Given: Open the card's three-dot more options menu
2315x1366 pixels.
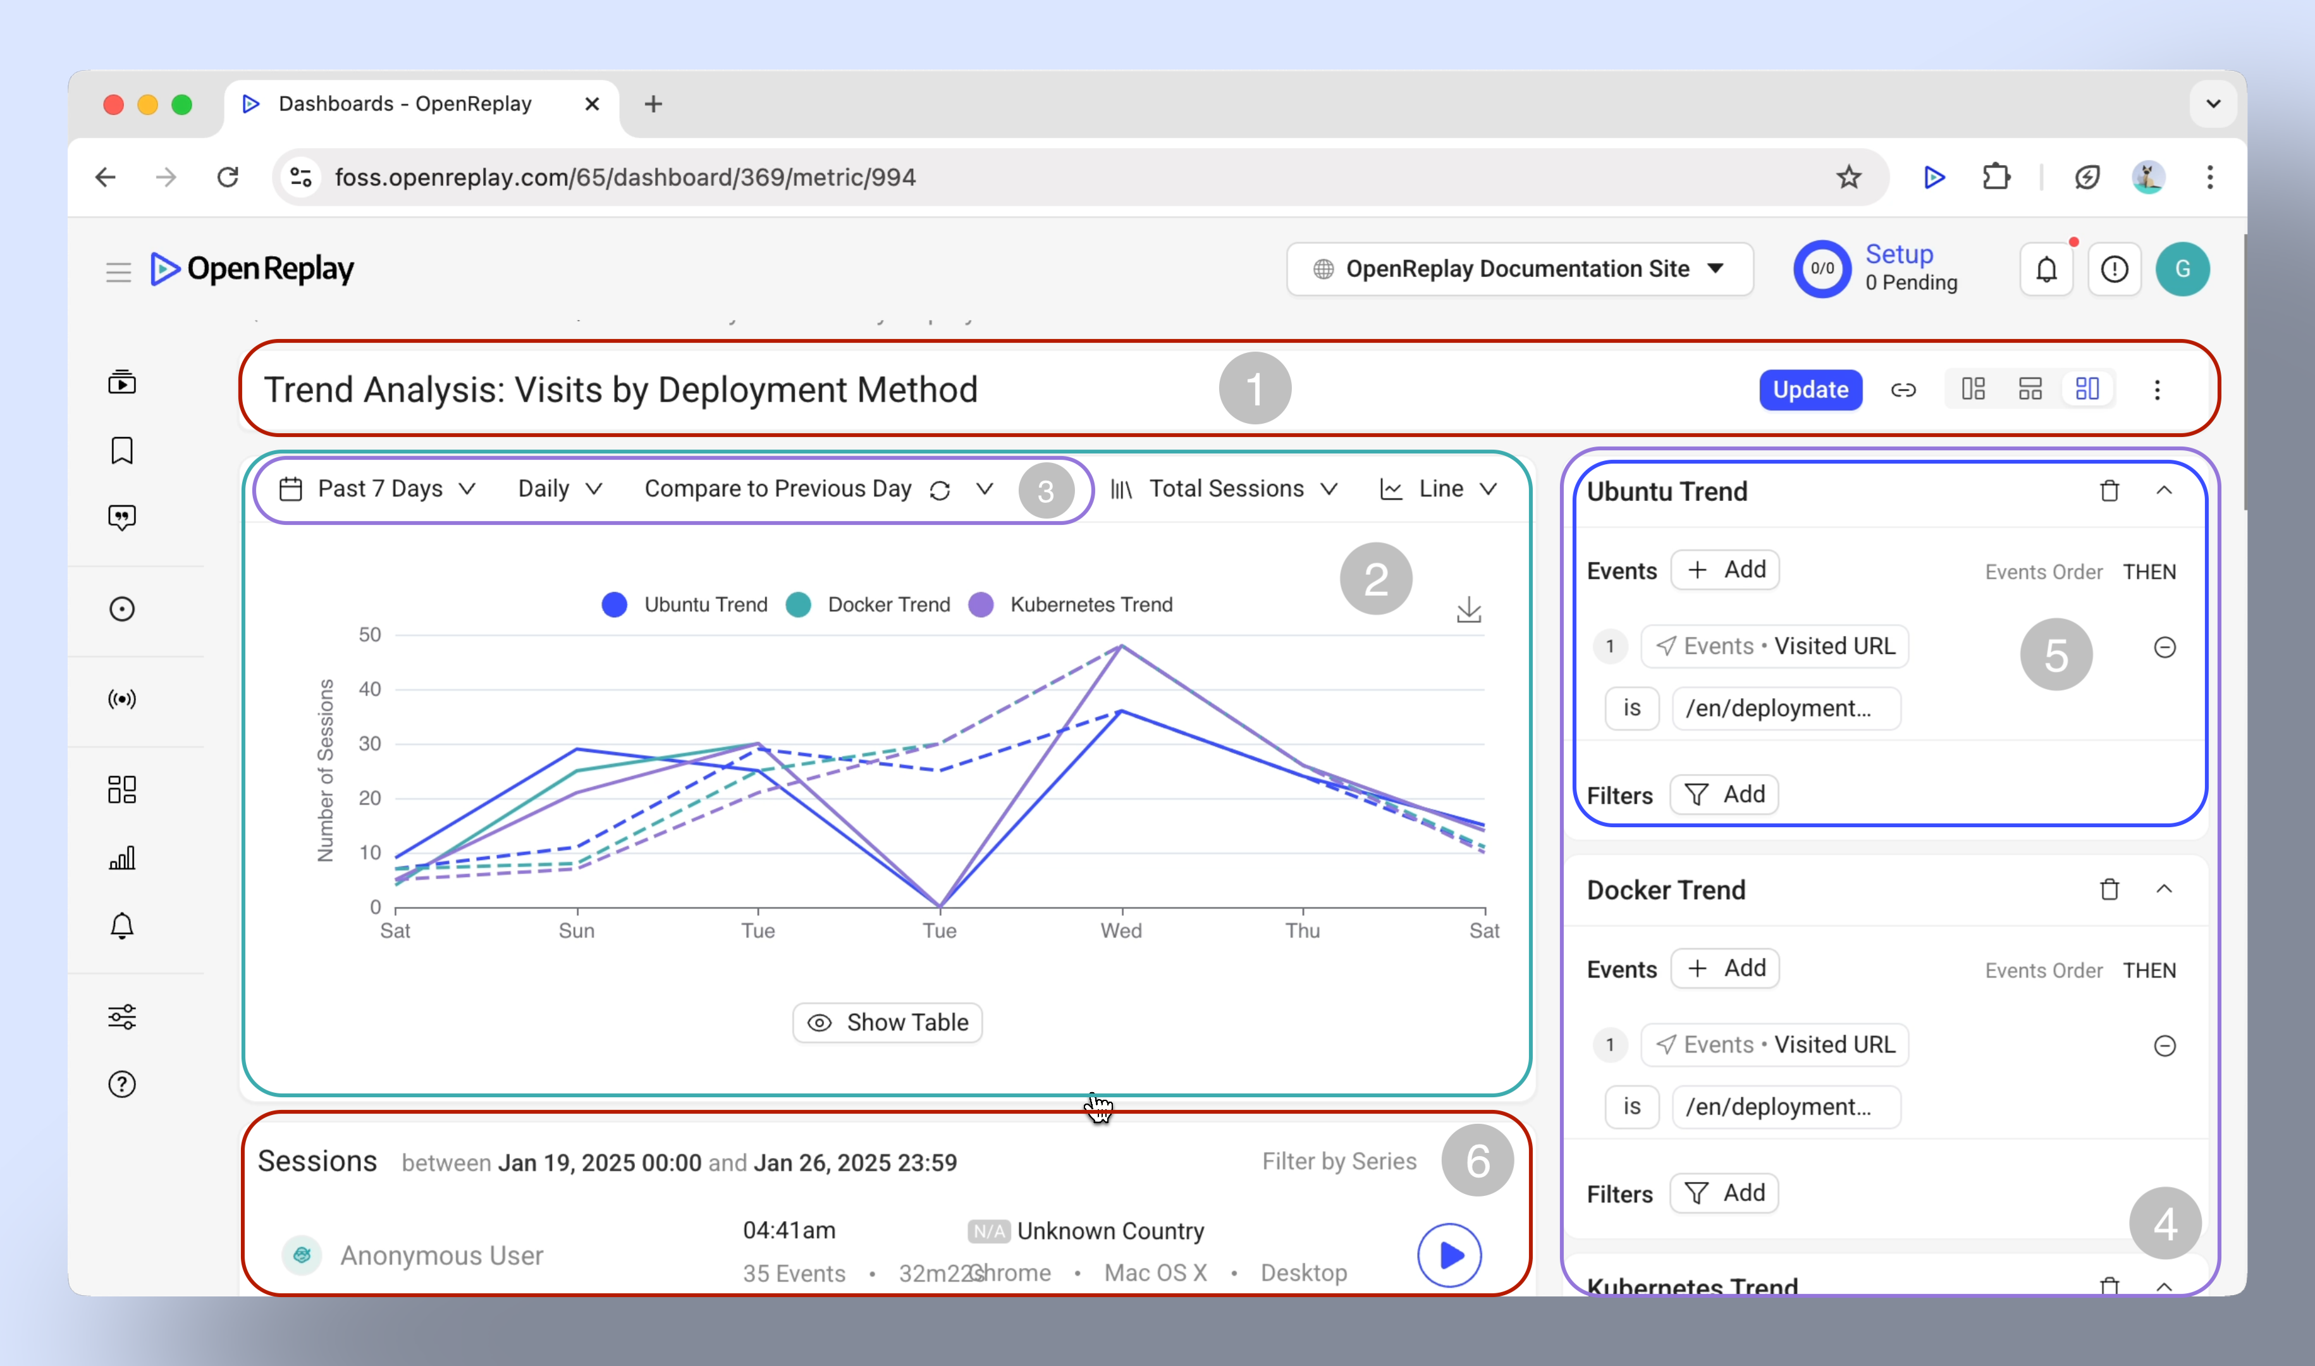Looking at the screenshot, I should pyautogui.click(x=2157, y=390).
